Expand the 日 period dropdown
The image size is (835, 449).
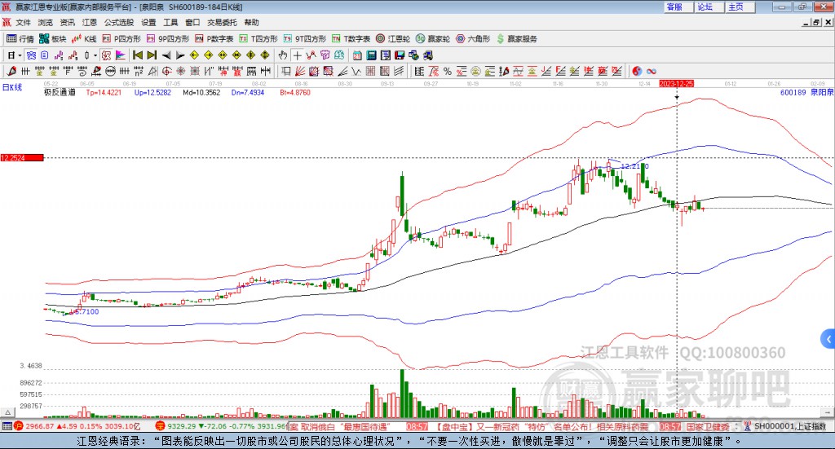pyautogui.click(x=20, y=55)
